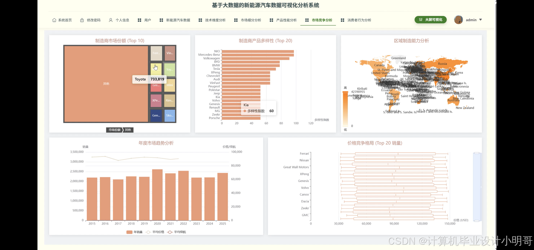Image resolution: width=534 pixels, height=250 pixels.
Task: Click the 2025 annual sales bar
Action: coord(223,197)
